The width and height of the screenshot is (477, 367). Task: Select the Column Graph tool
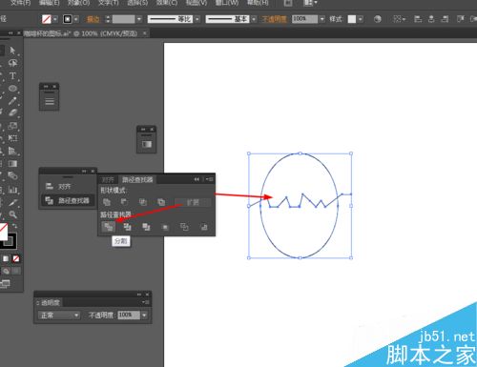(12, 190)
